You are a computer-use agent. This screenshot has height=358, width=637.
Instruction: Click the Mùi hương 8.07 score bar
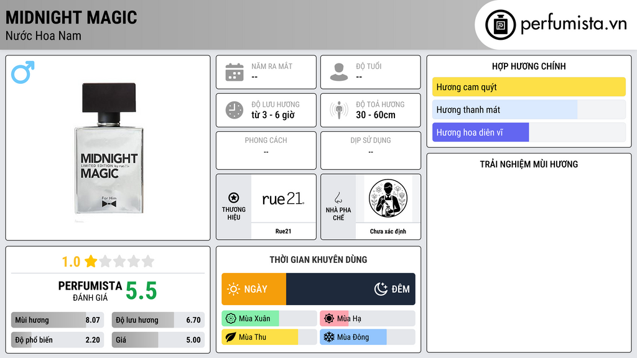click(57, 320)
